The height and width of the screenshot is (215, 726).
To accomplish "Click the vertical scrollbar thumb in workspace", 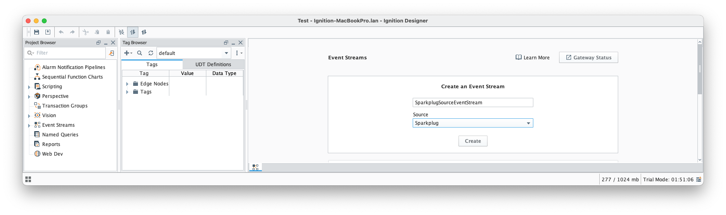I will [x=700, y=69].
